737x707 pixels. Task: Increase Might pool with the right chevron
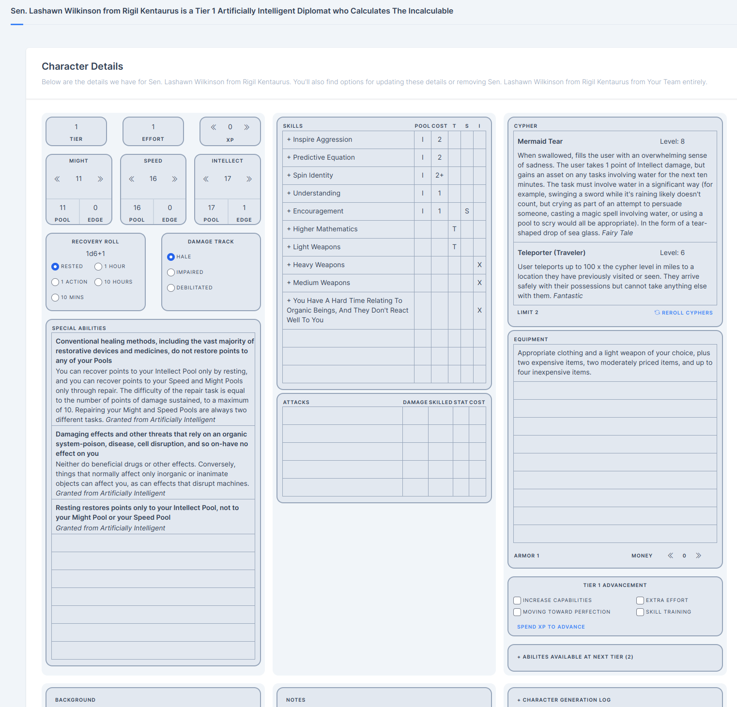click(100, 179)
